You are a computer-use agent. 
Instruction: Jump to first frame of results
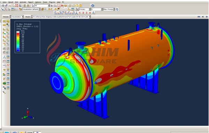pos(199,17)
